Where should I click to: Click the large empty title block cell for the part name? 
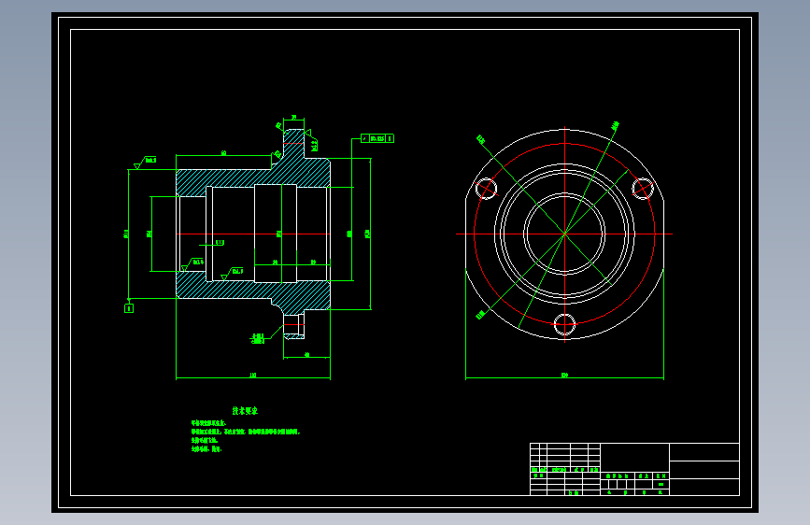click(x=634, y=458)
